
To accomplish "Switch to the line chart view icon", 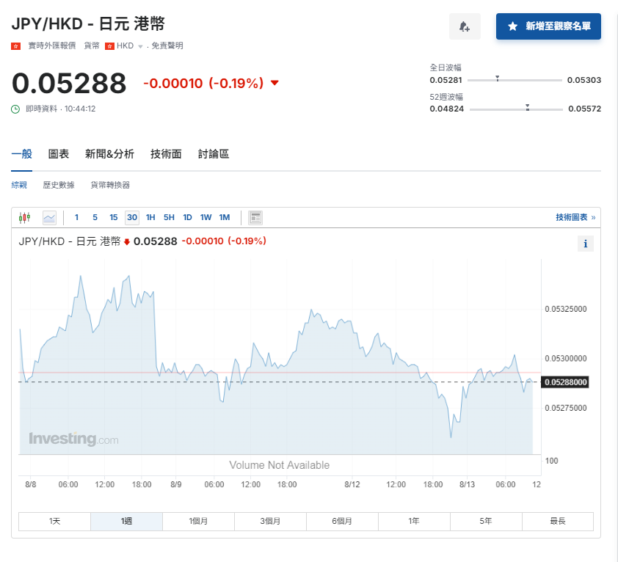I will [x=49, y=217].
